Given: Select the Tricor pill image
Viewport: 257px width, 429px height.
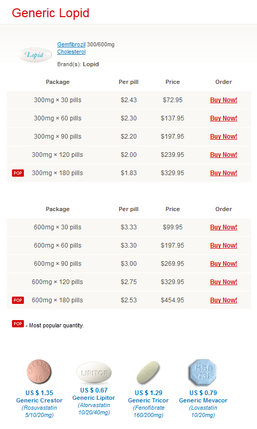Looking at the screenshot, I should click(x=148, y=372).
